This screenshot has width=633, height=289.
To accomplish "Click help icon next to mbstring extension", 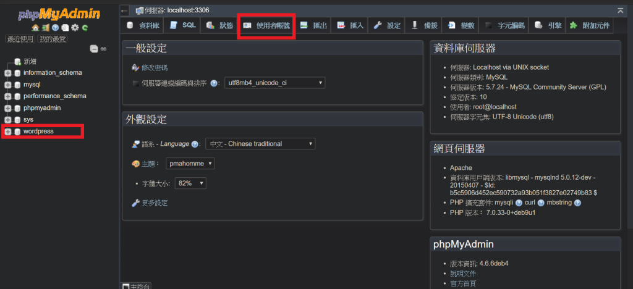I will (x=578, y=203).
